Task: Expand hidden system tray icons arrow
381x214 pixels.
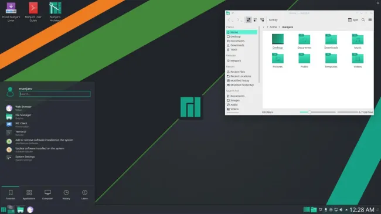Action: pos(346,210)
